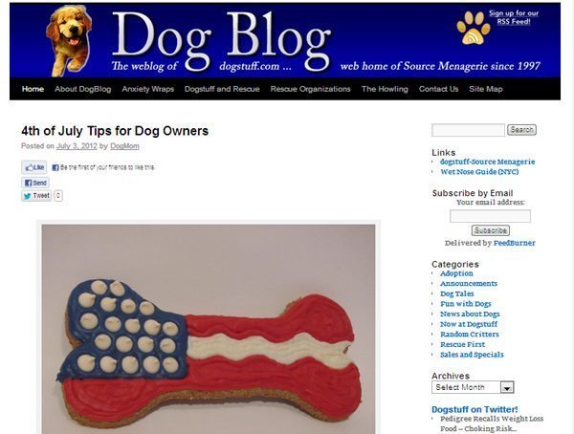Screen dimensions: 574x434
Task: Click the golden paw RSS feed icon
Action: [x=473, y=28]
